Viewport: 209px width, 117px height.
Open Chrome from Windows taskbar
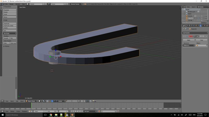(51, 115)
